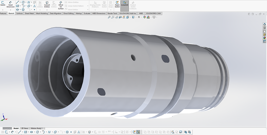The height and width of the screenshot is (135, 267).
Task: Select the sketch Text tool in the ribbon
Action: tap(34, 6)
